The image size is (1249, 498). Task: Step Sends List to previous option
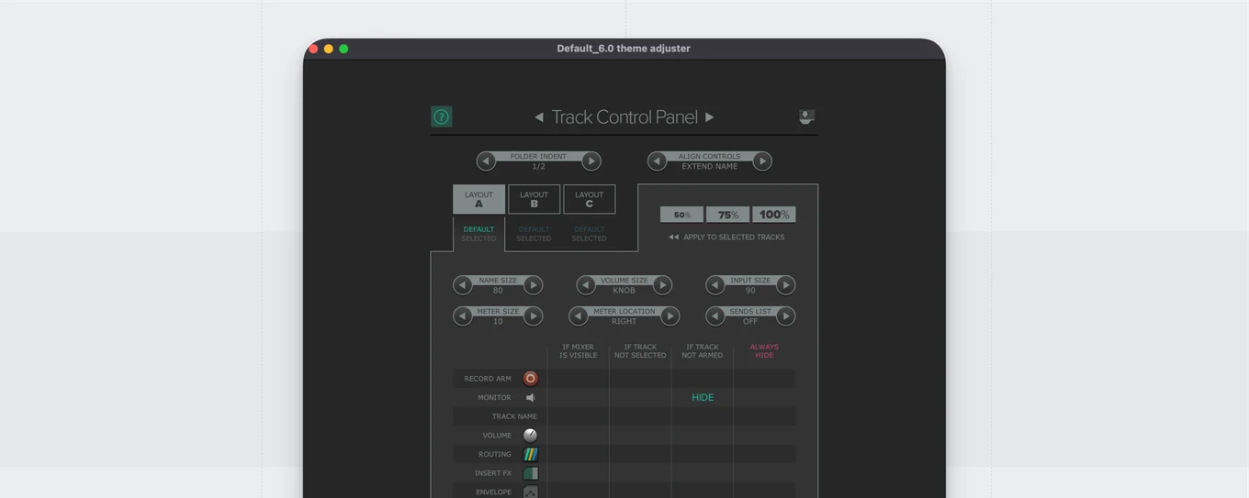click(715, 315)
